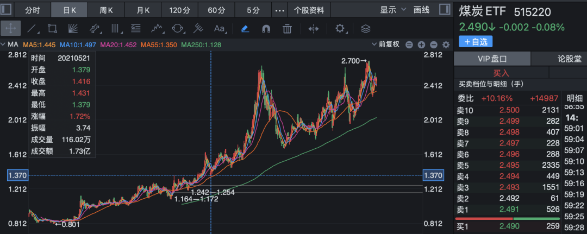Viewport: 587px width, 234px height.
Task: Click the 买入 button
Action: (501, 73)
